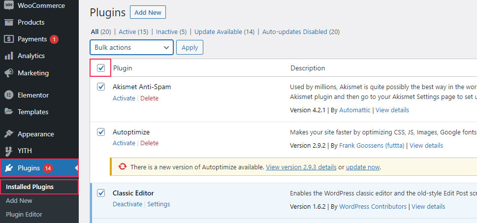Image resolution: width=477 pixels, height=223 pixels.
Task: Click the Payments dollar icon
Action: pyautogui.click(x=9, y=39)
